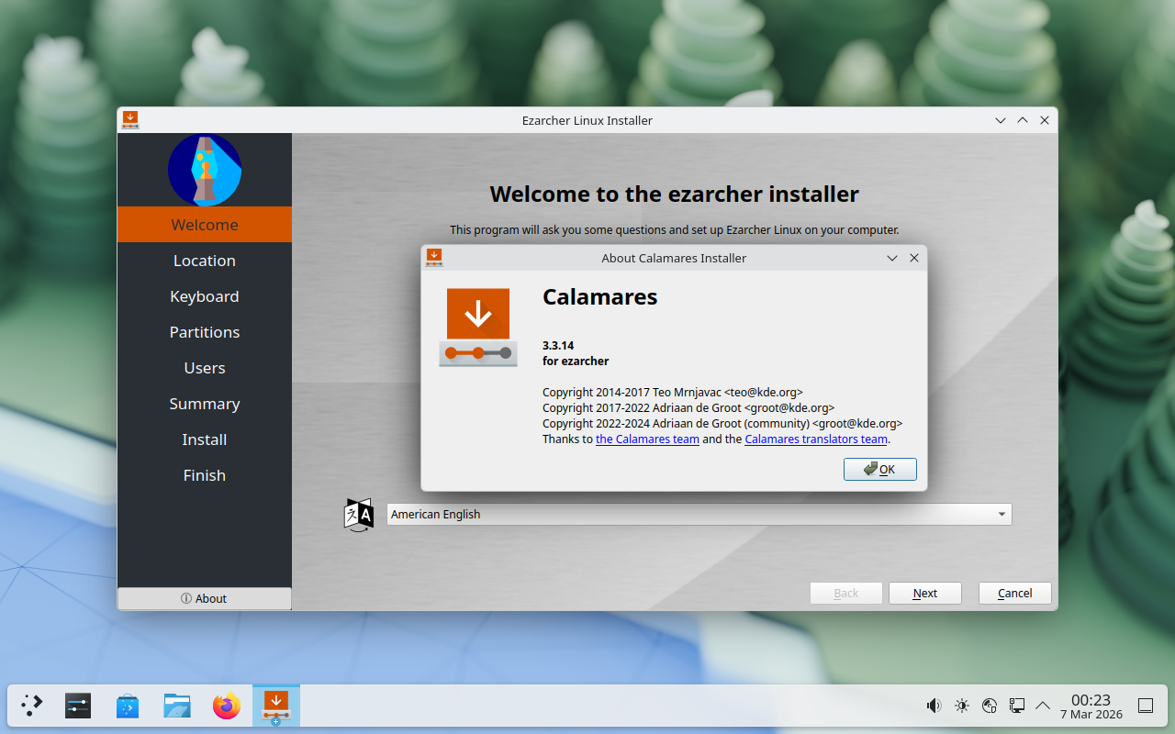Open the KDE application launcher

click(32, 706)
